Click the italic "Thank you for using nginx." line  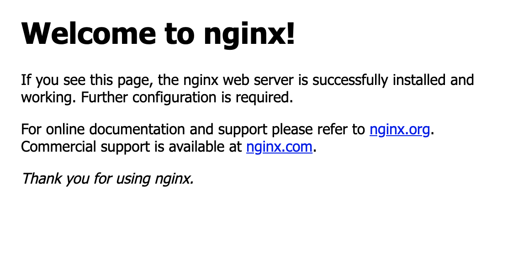click(x=107, y=179)
